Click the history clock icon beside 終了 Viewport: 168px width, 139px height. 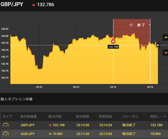131,25
